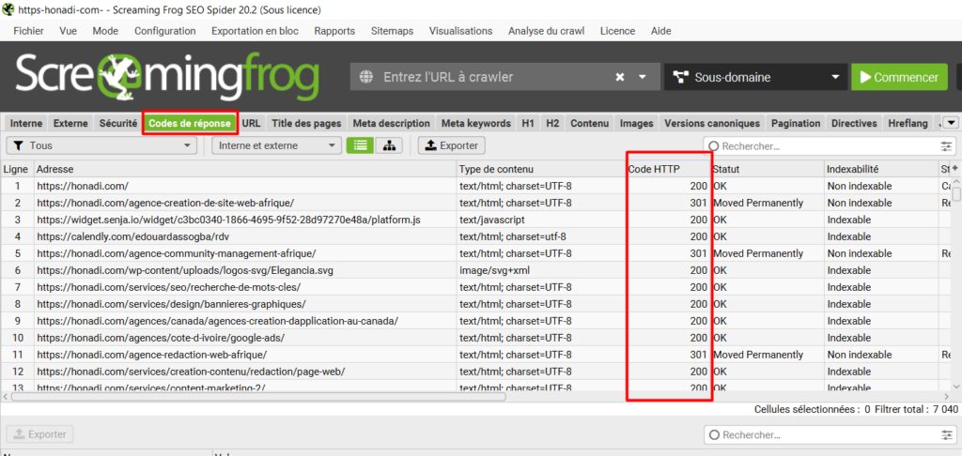The image size is (962, 456).
Task: Switch to tree view icon
Action: [390, 145]
